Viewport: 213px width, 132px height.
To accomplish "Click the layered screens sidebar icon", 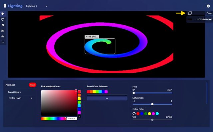I will click(3, 31).
